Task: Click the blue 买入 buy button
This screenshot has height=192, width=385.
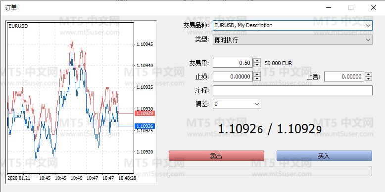Action: pyautogui.click(x=324, y=156)
